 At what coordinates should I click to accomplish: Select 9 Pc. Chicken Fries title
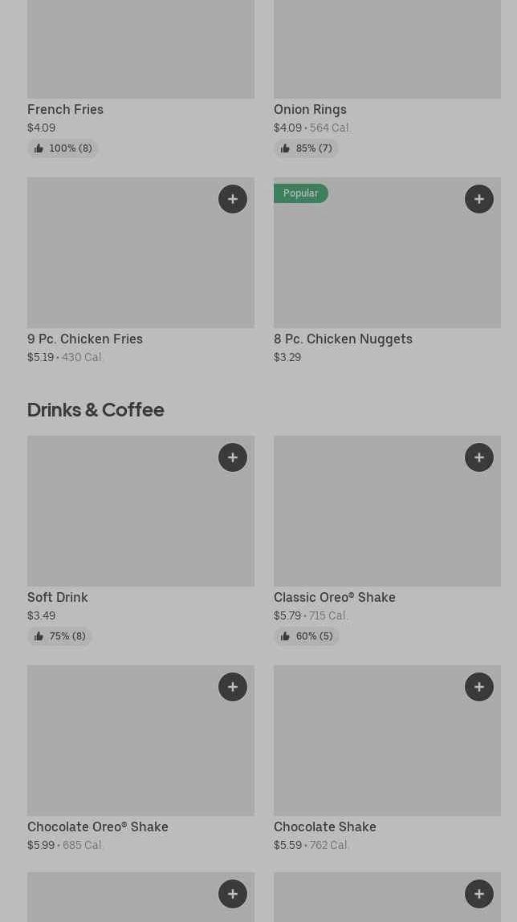coord(85,339)
